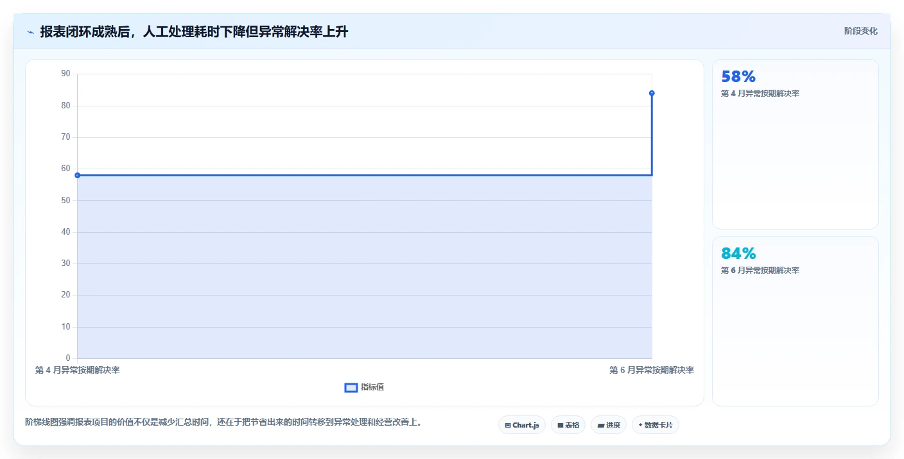The width and height of the screenshot is (904, 459).
Task: Click the y-axis tick label 10
Action: pyautogui.click(x=65, y=327)
